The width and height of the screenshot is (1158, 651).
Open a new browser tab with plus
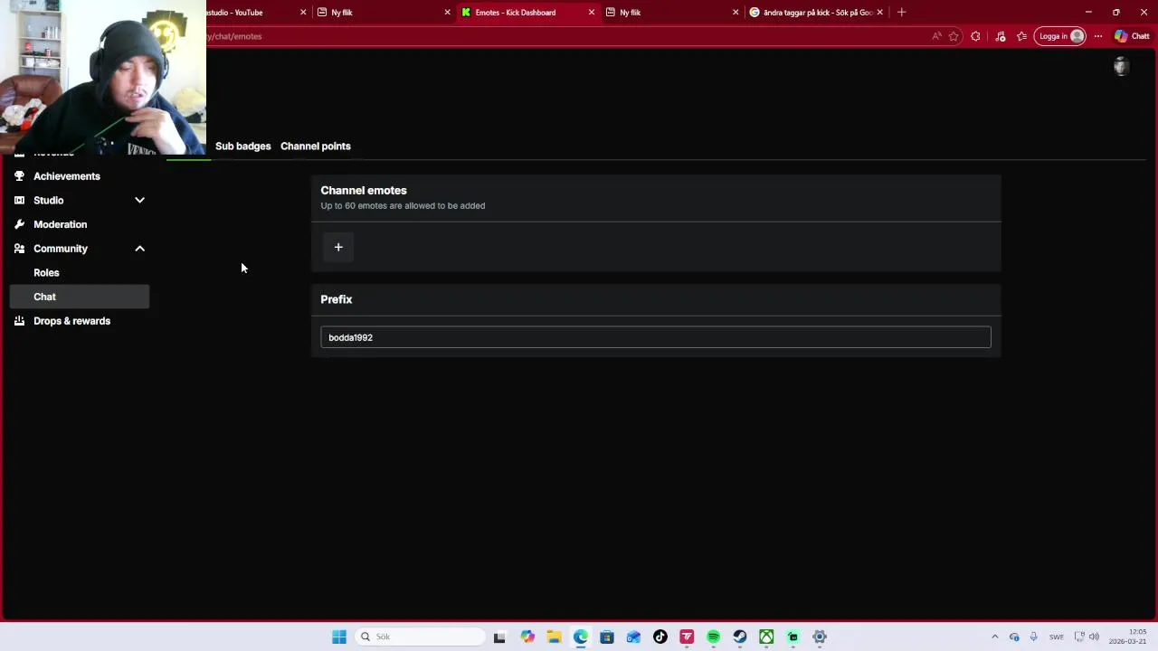coord(901,13)
